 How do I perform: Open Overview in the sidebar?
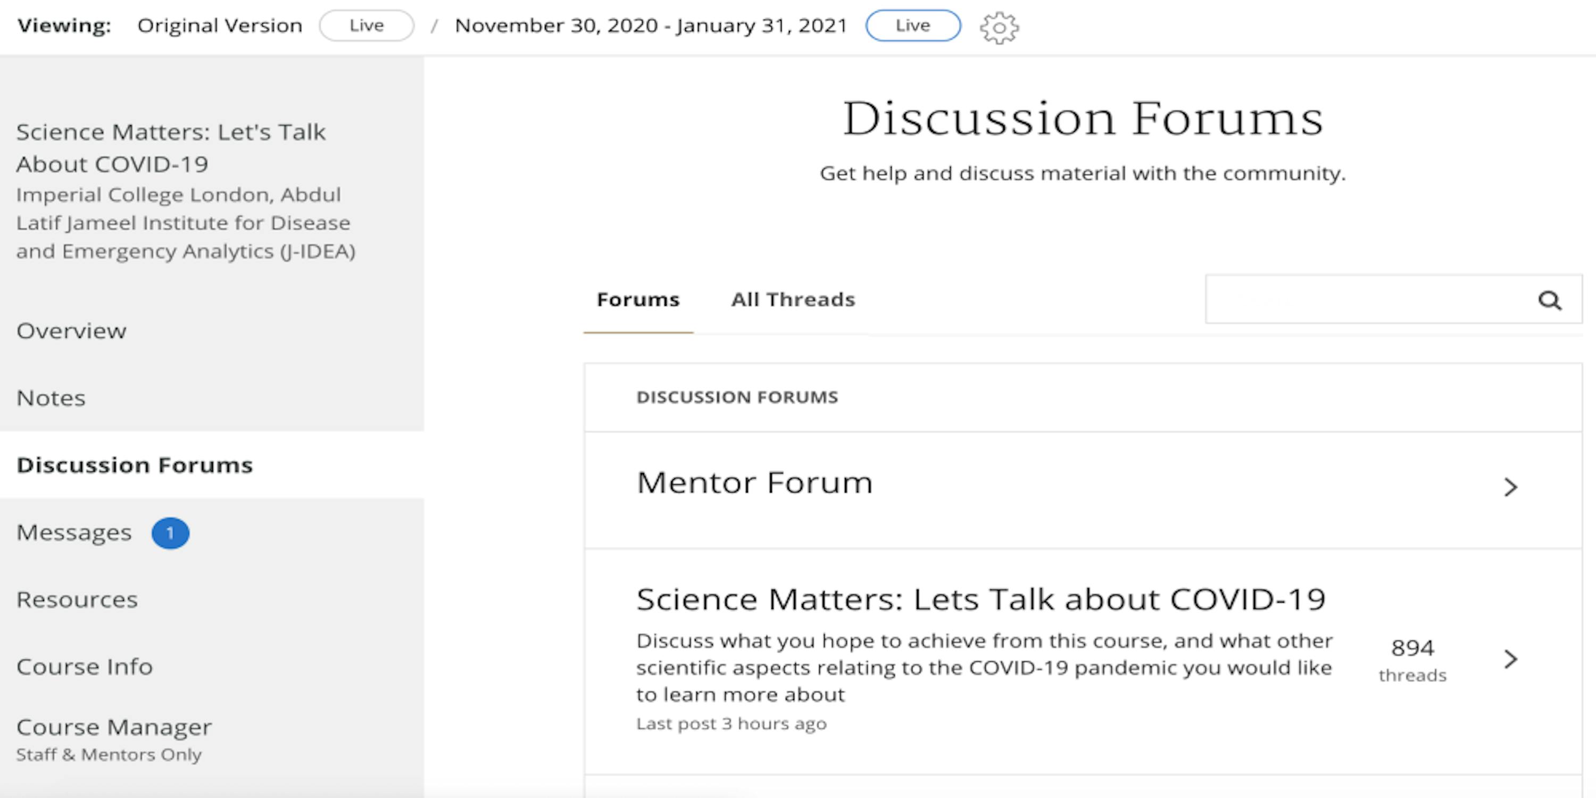[71, 331]
